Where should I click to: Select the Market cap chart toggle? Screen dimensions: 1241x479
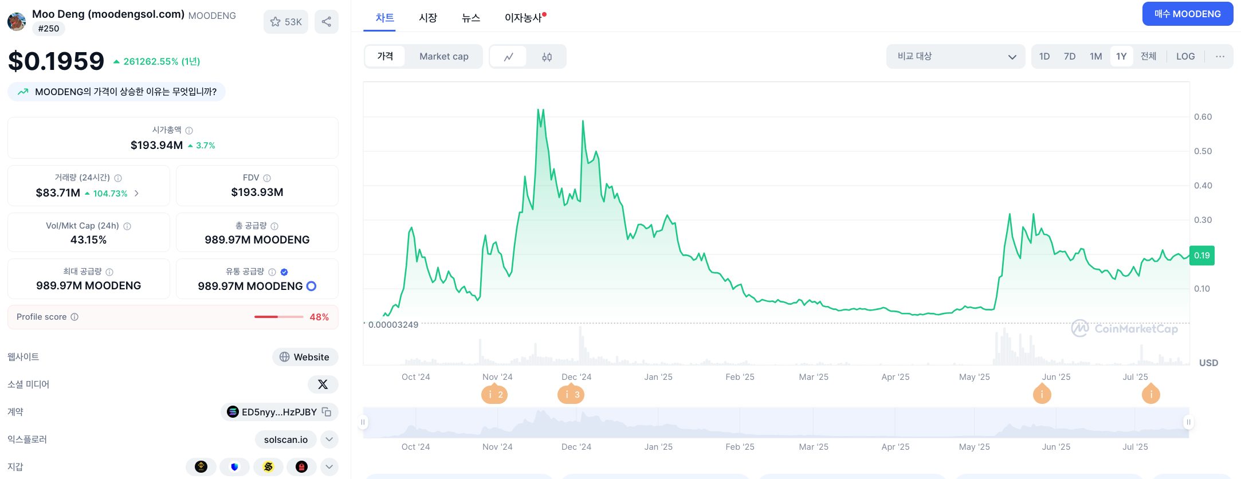(x=444, y=56)
